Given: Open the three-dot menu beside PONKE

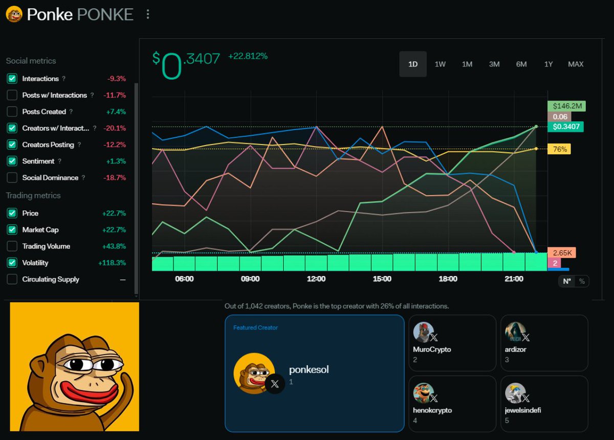Looking at the screenshot, I should [x=148, y=14].
